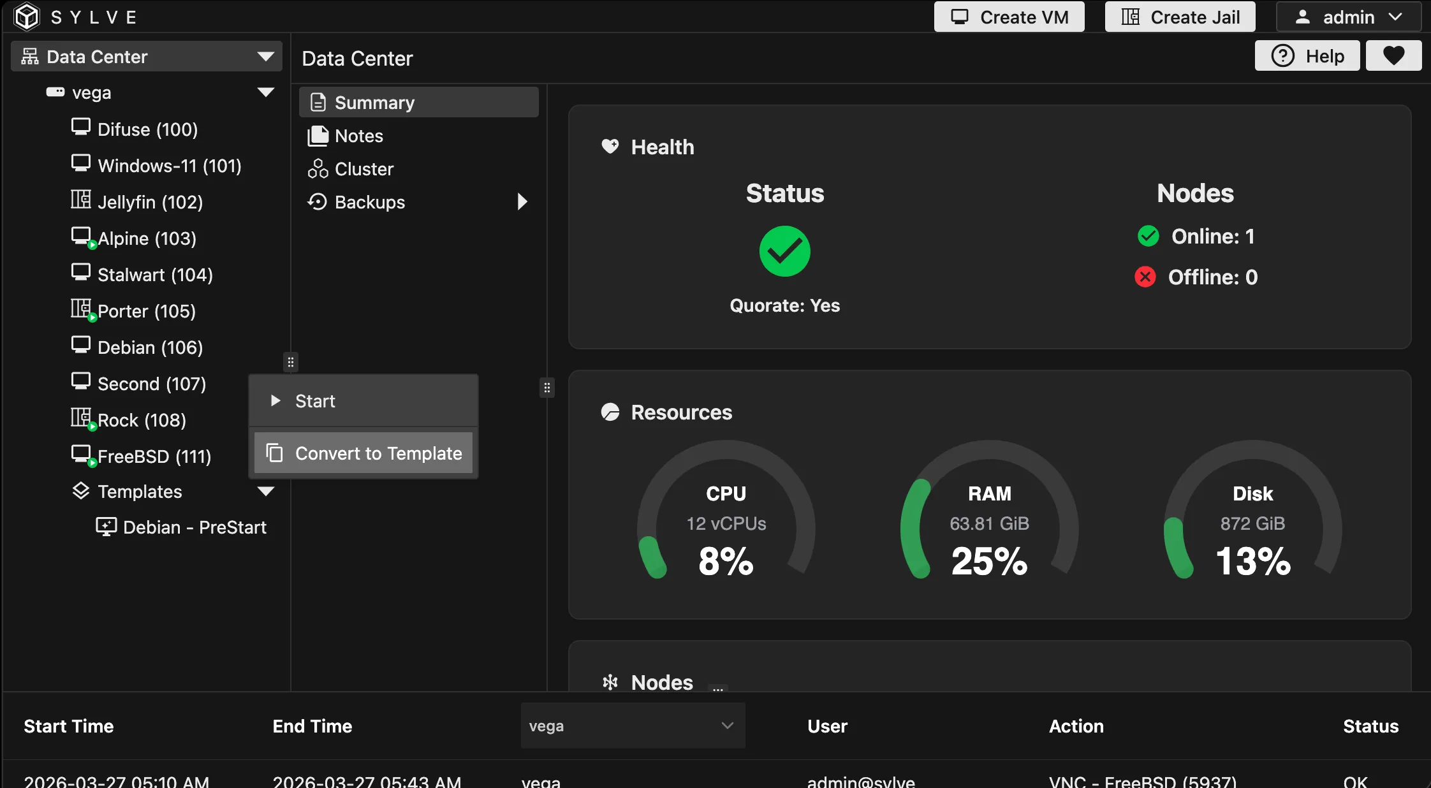The height and width of the screenshot is (788, 1431).
Task: Click the Sylve cube logo icon
Action: coord(27,17)
